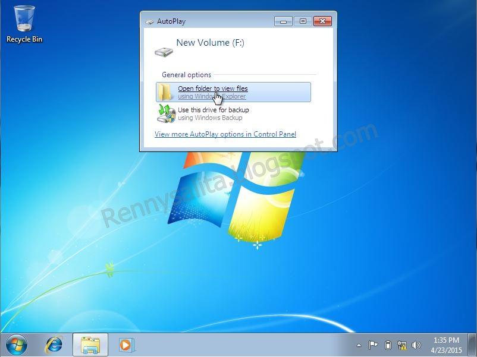The width and height of the screenshot is (477, 357).
Task: Click the taskbar clock showing 1:35 PM
Action: (446, 340)
